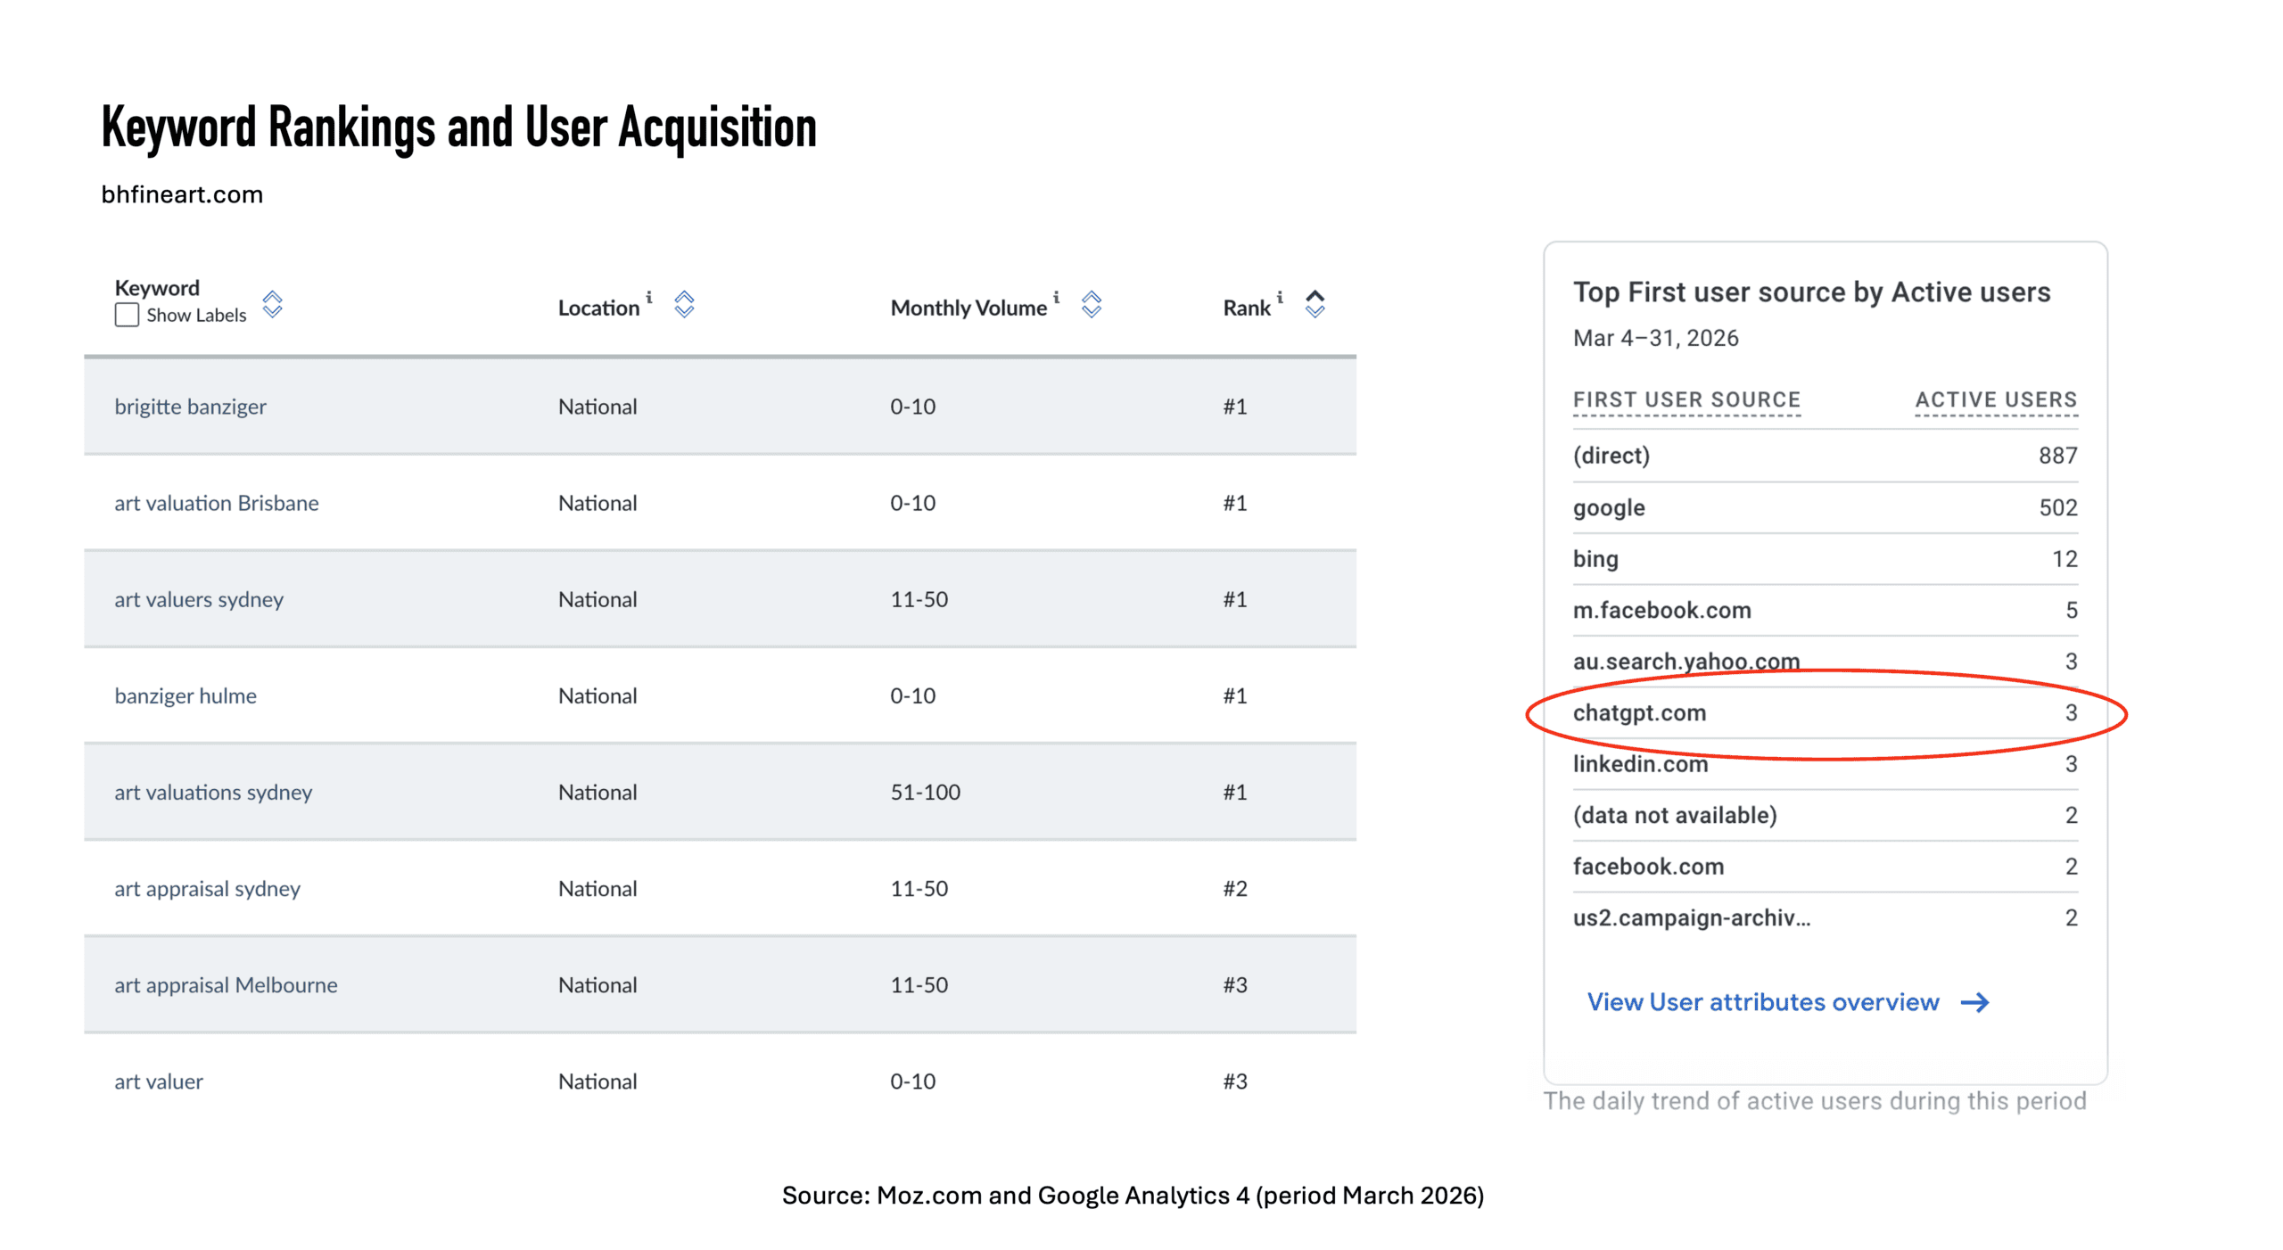
Task: Click the info icon beside Monthly Volume
Action: coord(1055,298)
